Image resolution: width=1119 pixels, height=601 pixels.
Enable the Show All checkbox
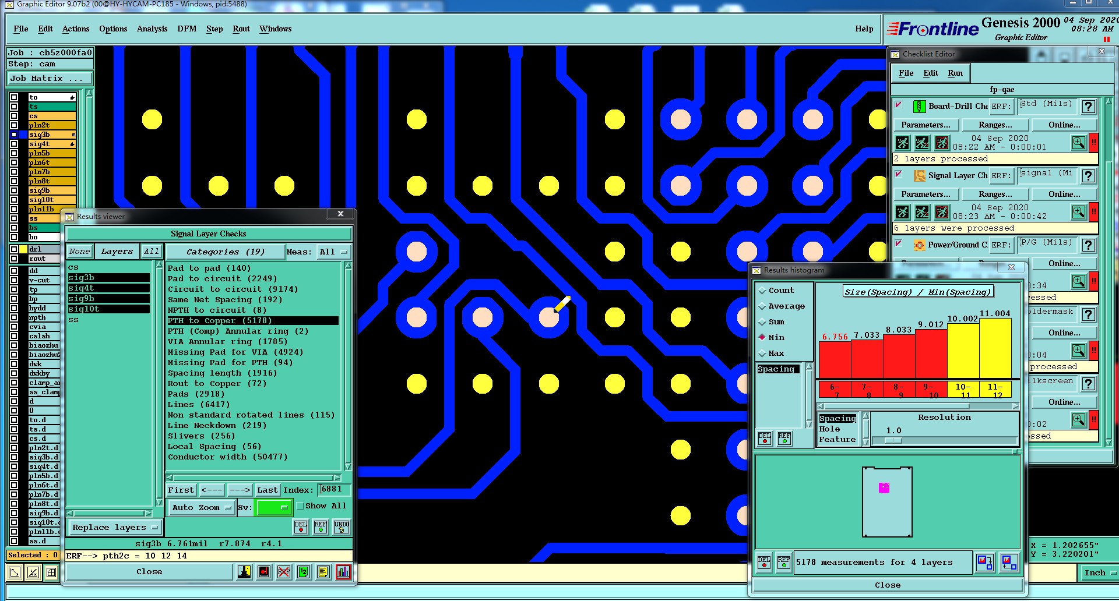click(x=300, y=506)
